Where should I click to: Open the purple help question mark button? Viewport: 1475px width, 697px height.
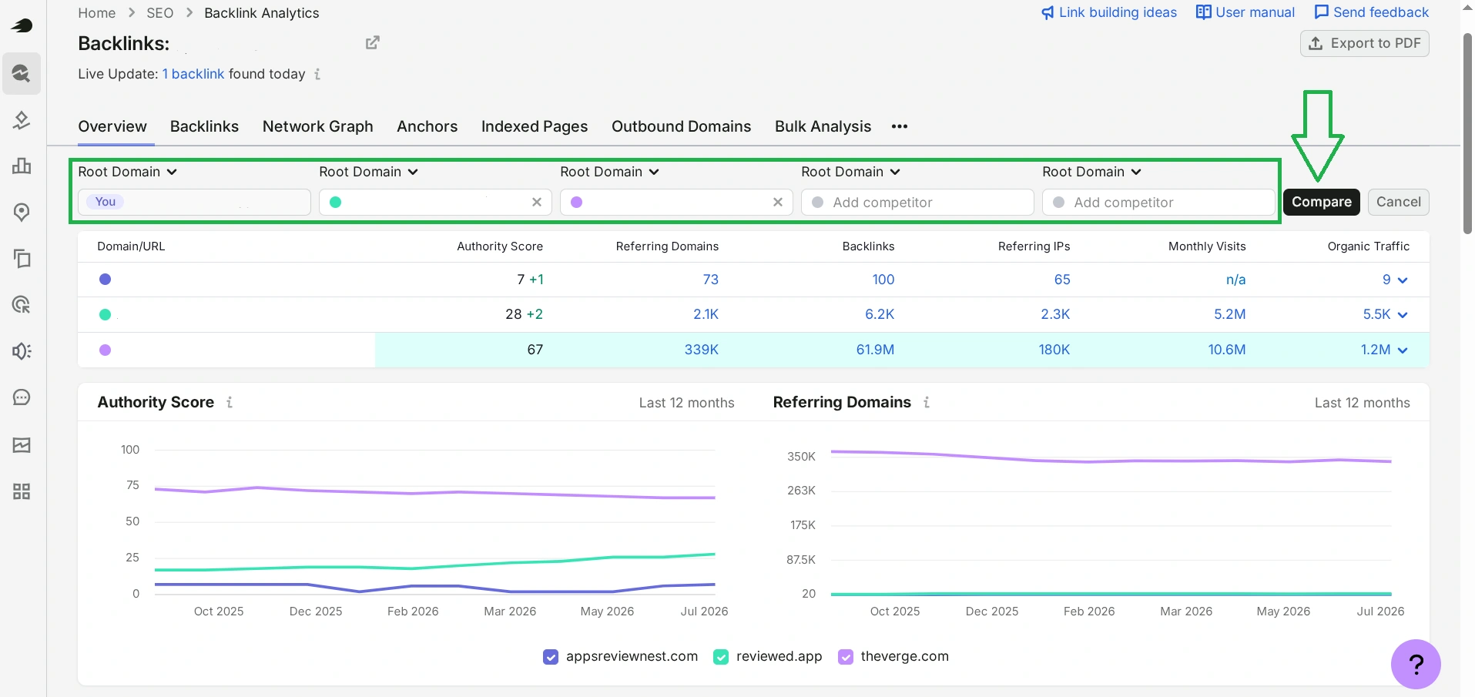tap(1416, 664)
